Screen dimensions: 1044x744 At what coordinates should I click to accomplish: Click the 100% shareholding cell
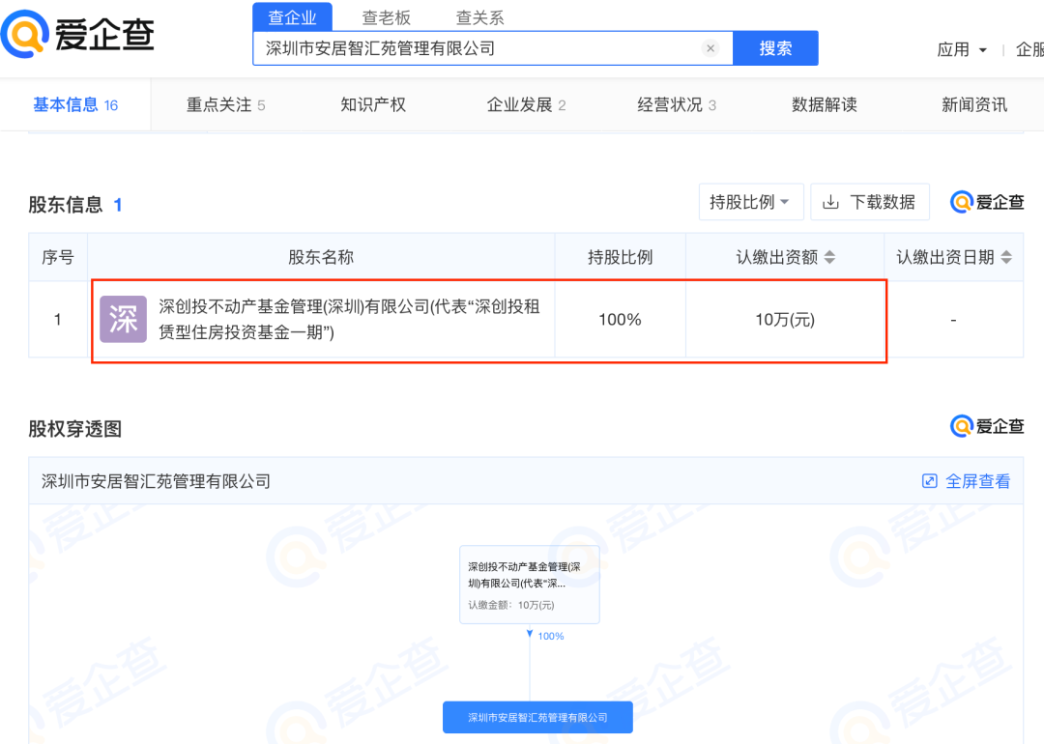click(620, 320)
